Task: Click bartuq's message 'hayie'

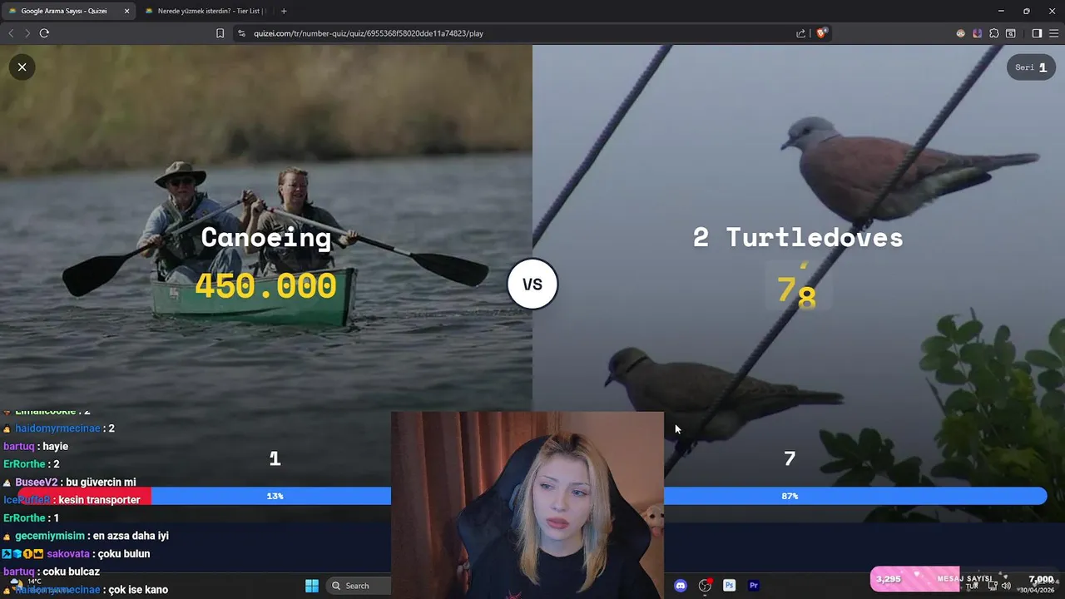Action: tap(55, 447)
